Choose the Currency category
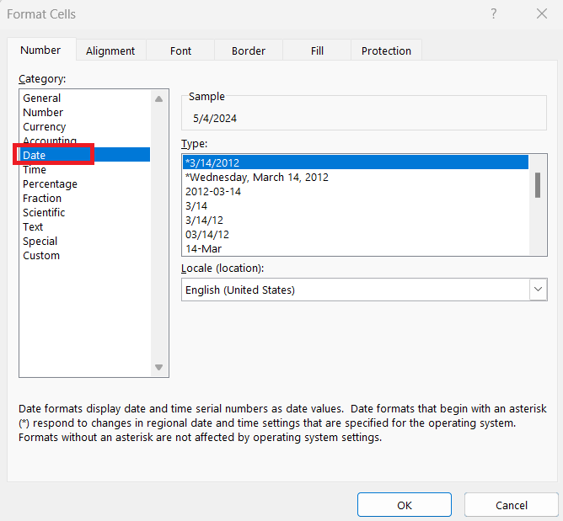 coord(85,126)
